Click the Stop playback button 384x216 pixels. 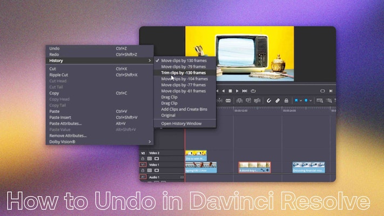pos(230,91)
